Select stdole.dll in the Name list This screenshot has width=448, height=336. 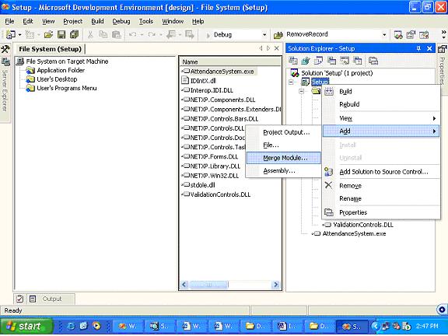pos(202,185)
